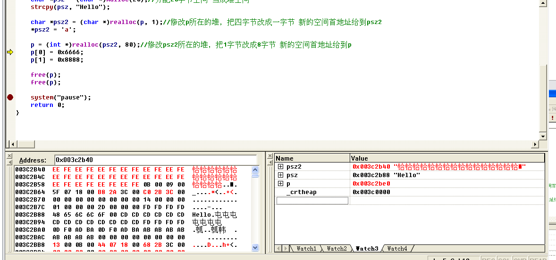Click the p value 0x003c2be0

tap(371, 184)
